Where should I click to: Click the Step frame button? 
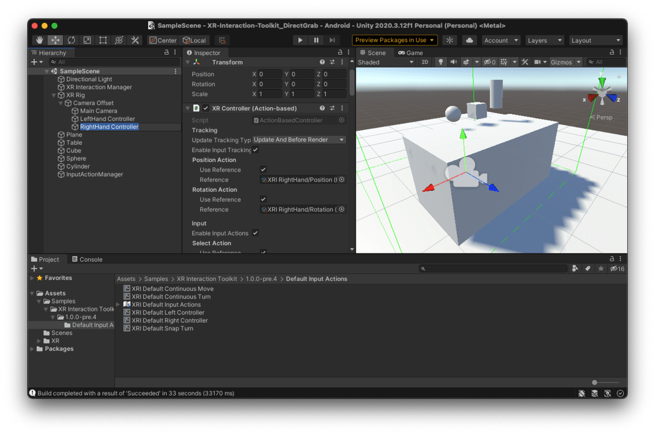pos(332,40)
